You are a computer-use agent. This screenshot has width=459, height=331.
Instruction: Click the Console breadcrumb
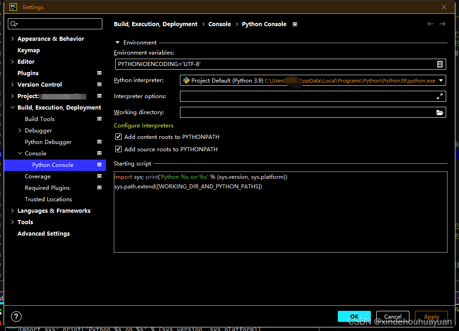click(219, 24)
